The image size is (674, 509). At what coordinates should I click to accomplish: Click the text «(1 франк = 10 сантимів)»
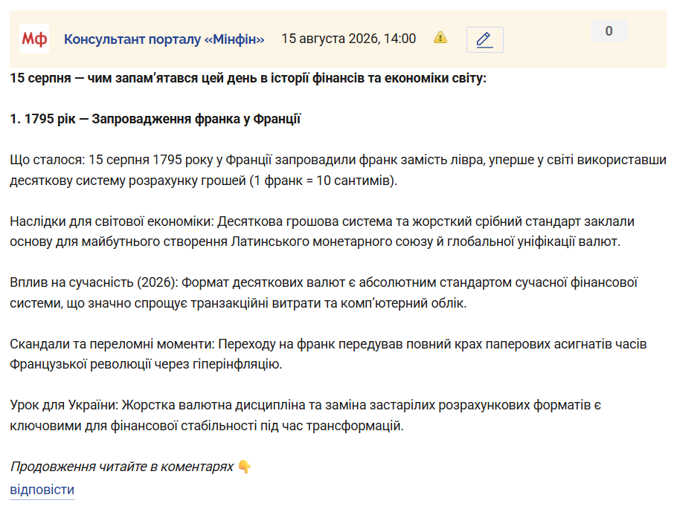click(x=324, y=181)
